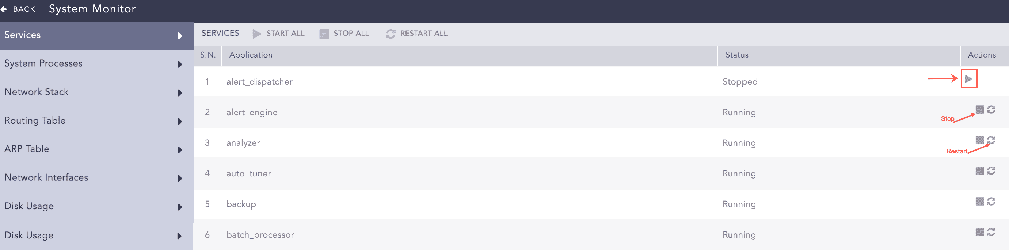Restart the auto_tuner service
This screenshot has width=1009, height=250.
click(991, 171)
